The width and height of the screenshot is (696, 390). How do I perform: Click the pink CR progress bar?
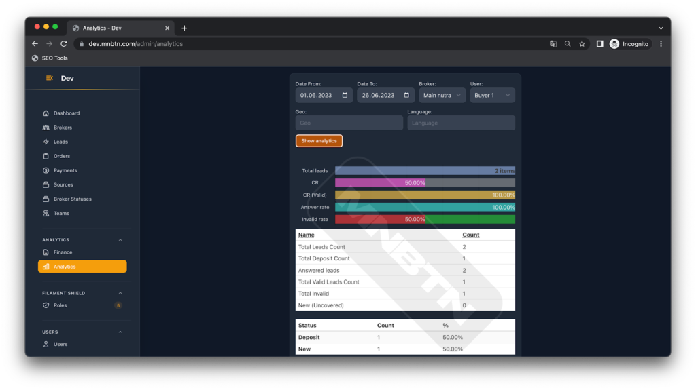380,182
